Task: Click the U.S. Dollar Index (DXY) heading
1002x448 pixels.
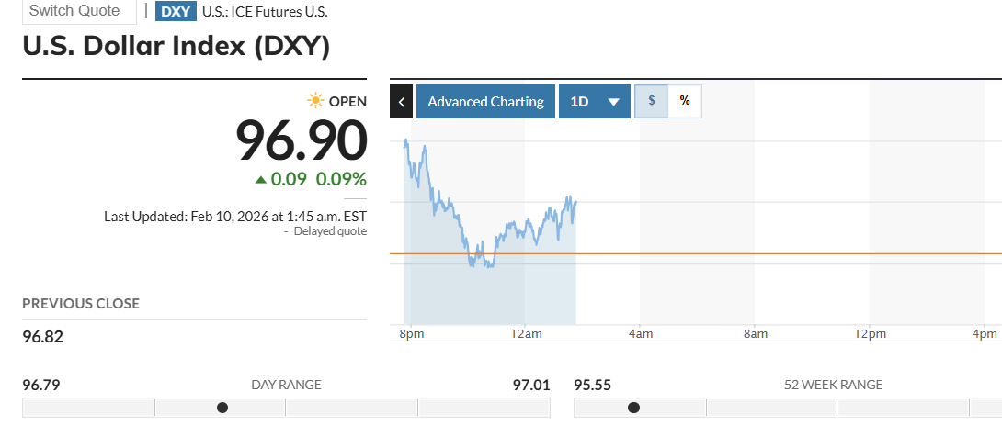Action: click(x=176, y=46)
